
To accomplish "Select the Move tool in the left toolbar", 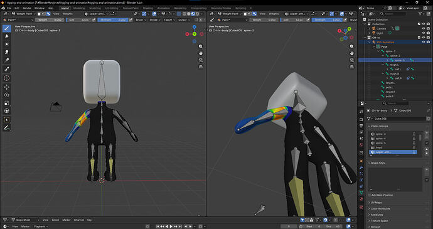I will point(7,87).
